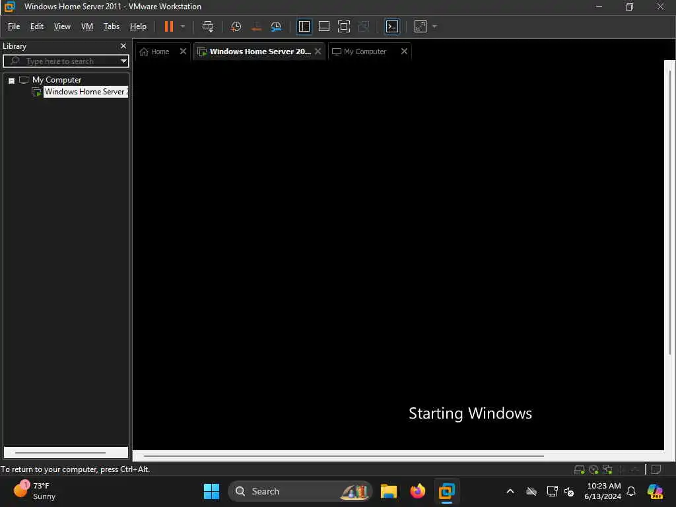Click the OneDrive cloud tray icon
Image resolution: width=676 pixels, height=507 pixels.
(x=531, y=491)
